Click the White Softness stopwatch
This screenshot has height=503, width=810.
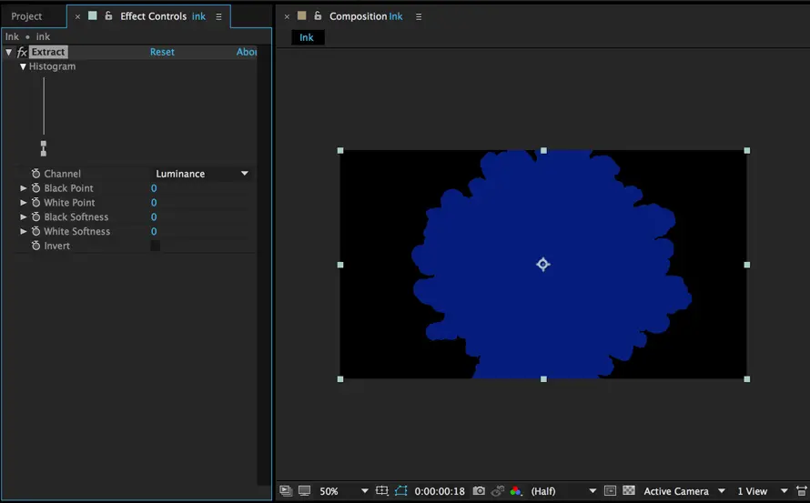[35, 231]
